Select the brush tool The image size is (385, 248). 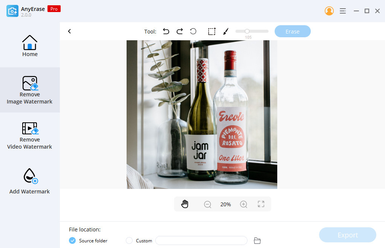[226, 31]
